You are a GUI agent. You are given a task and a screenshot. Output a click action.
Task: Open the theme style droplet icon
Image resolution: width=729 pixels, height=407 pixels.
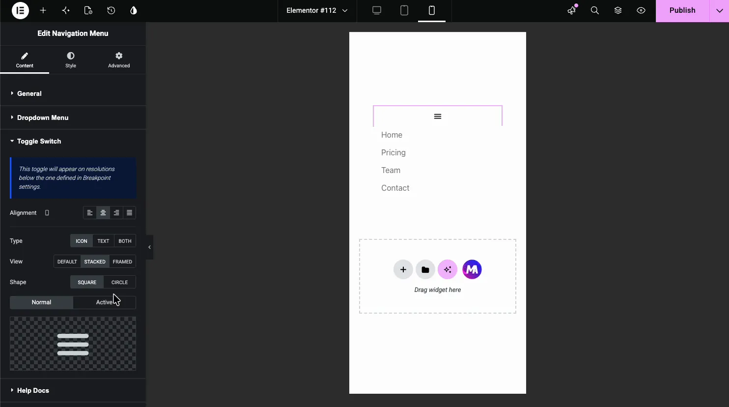pos(134,10)
